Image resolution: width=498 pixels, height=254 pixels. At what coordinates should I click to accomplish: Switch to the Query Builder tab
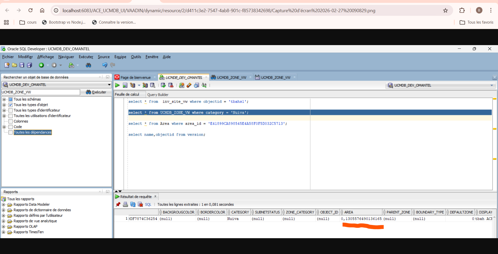click(x=158, y=95)
